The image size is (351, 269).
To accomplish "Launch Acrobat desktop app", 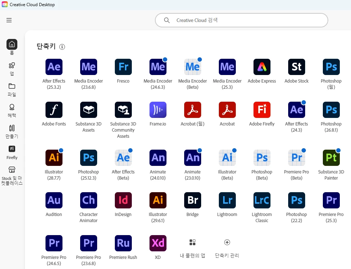I will (227, 110).
